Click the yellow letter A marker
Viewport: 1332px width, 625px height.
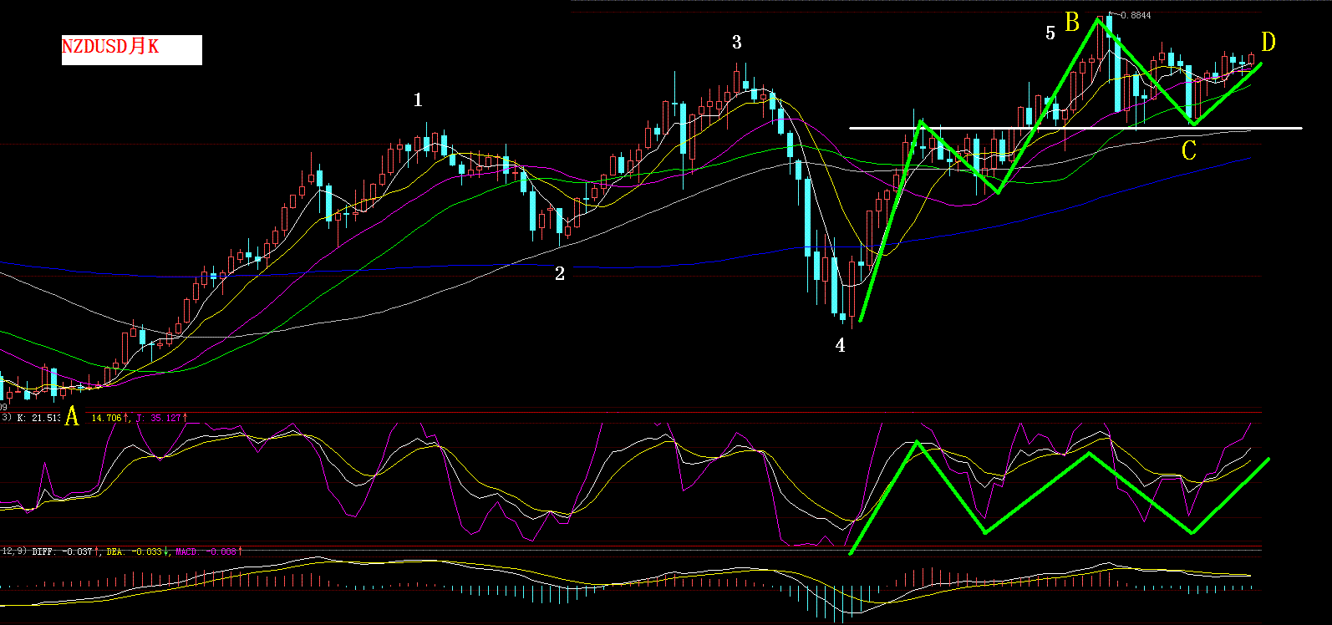tap(72, 416)
